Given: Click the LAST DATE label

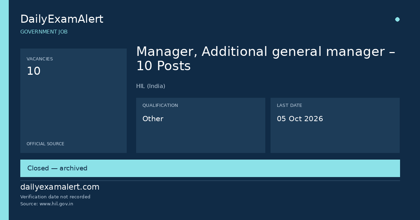Looking at the screenshot, I should [x=289, y=105].
